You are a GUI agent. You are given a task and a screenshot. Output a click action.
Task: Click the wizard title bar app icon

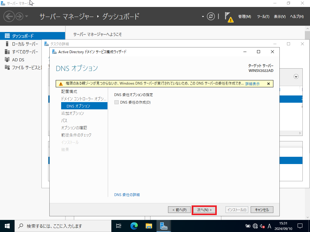54,52
